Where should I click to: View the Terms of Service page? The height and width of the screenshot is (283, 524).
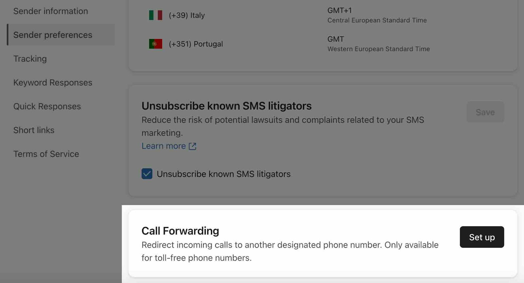[x=46, y=154]
